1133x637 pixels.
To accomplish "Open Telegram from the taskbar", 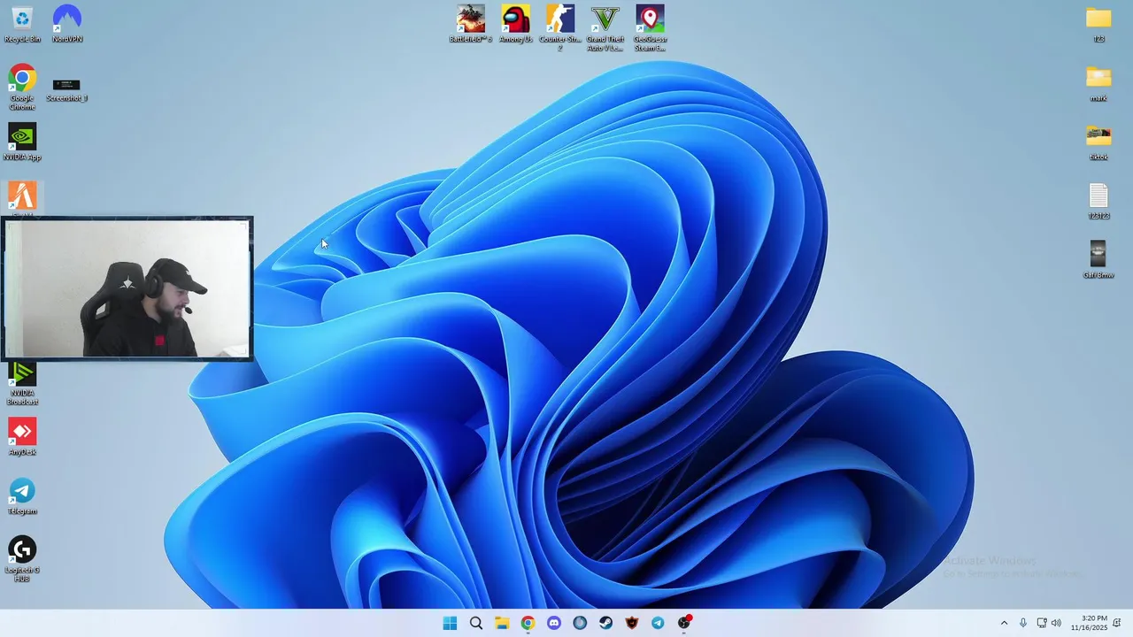I will tap(658, 623).
